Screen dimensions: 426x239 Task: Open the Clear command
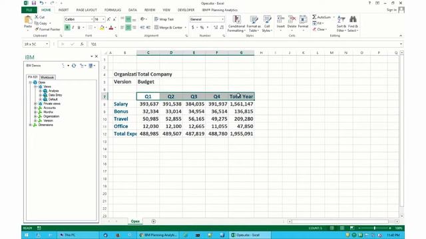pyautogui.click(x=319, y=29)
